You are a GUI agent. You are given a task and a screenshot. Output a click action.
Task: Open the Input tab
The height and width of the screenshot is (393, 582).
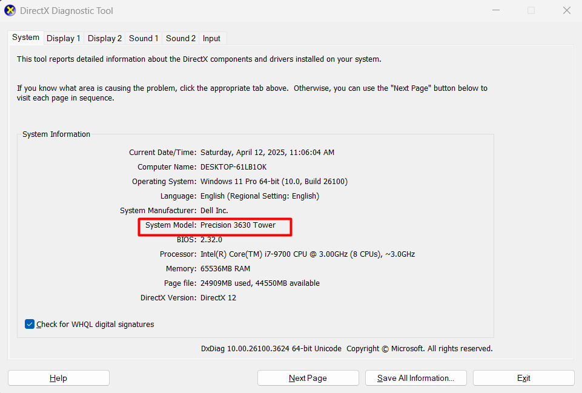click(211, 38)
